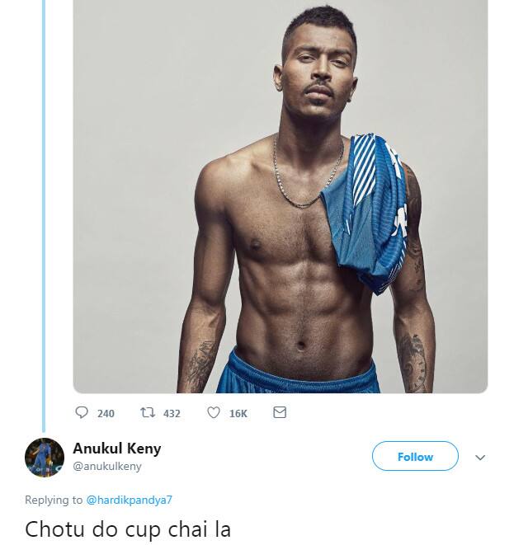The image size is (514, 545).
Task: Click the "Replying to" label
Action: [54, 500]
